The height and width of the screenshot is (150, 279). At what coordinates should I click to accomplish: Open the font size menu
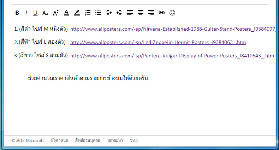point(56,13)
